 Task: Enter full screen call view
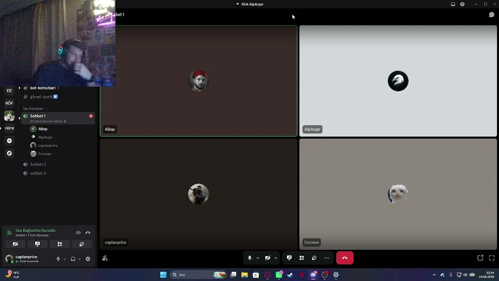[492, 258]
